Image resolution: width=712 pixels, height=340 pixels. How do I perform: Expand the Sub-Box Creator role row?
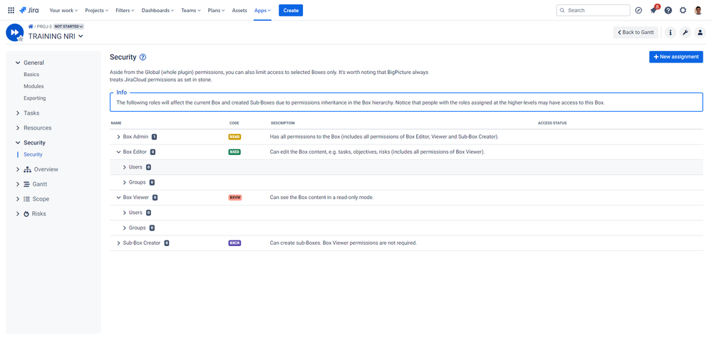(x=118, y=243)
